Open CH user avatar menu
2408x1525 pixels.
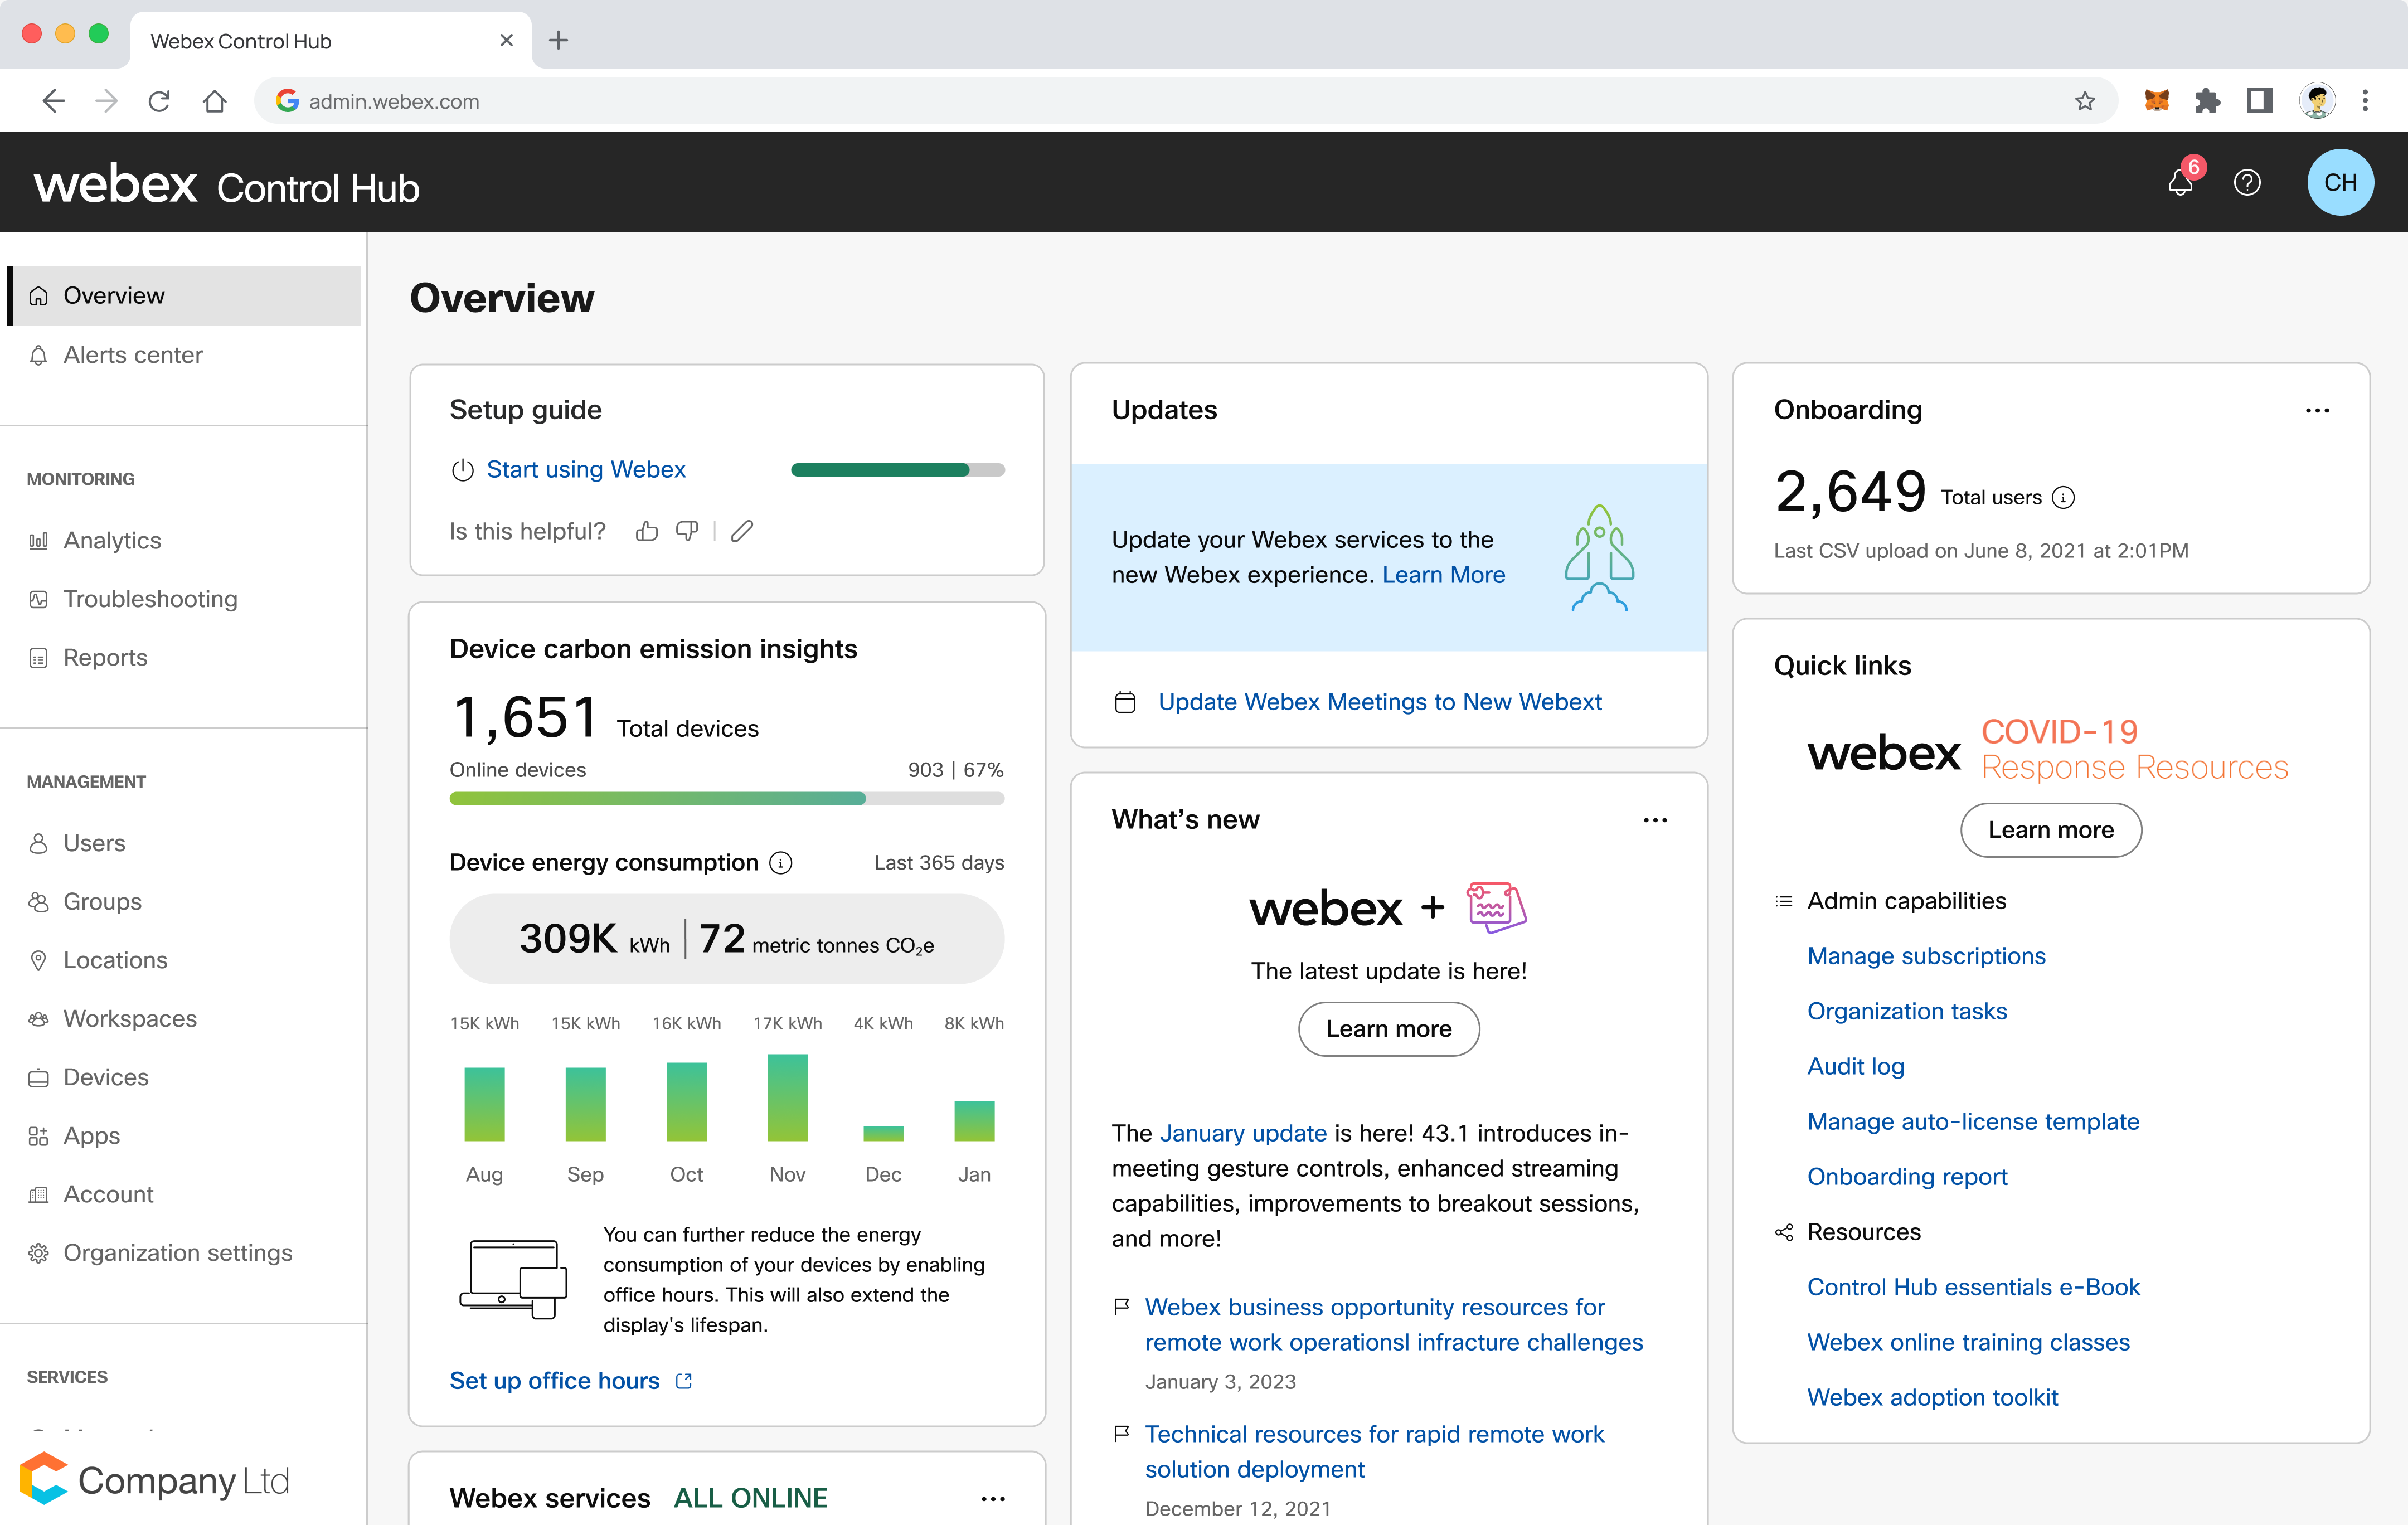tap(2340, 183)
